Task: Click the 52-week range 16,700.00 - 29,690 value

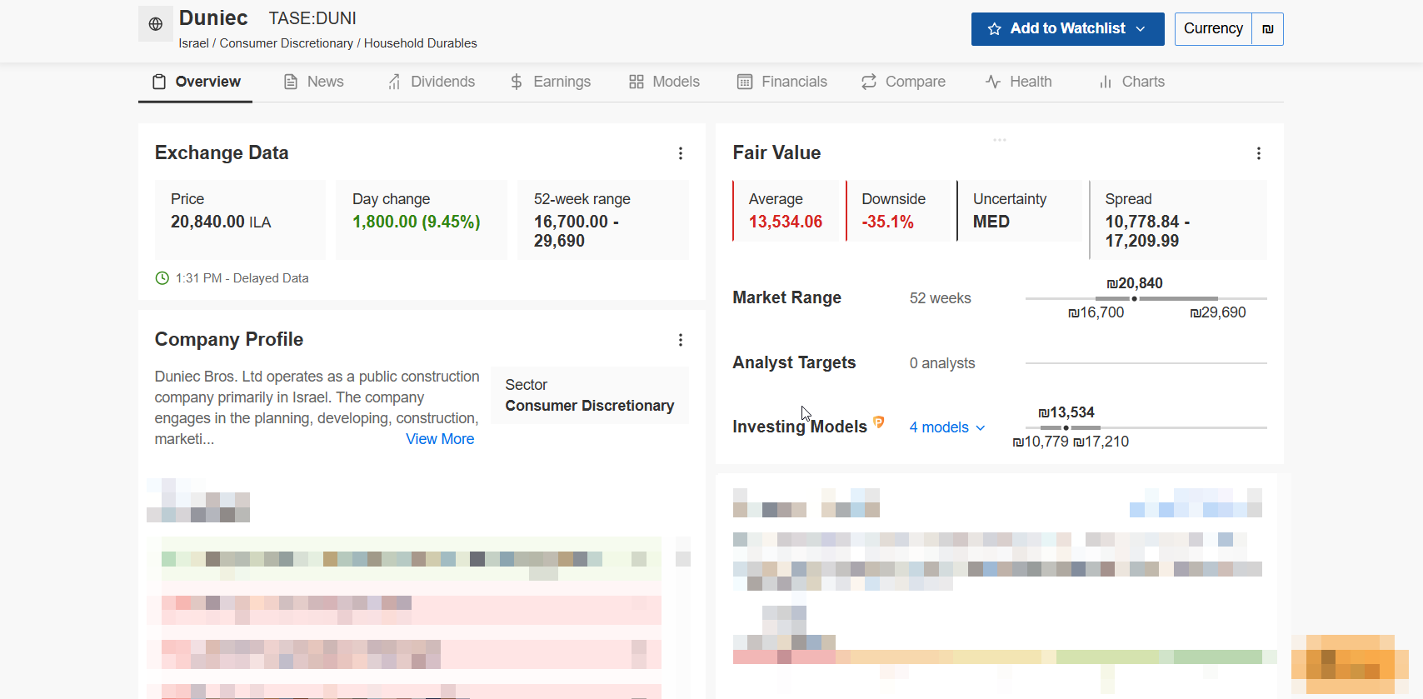Action: [577, 232]
